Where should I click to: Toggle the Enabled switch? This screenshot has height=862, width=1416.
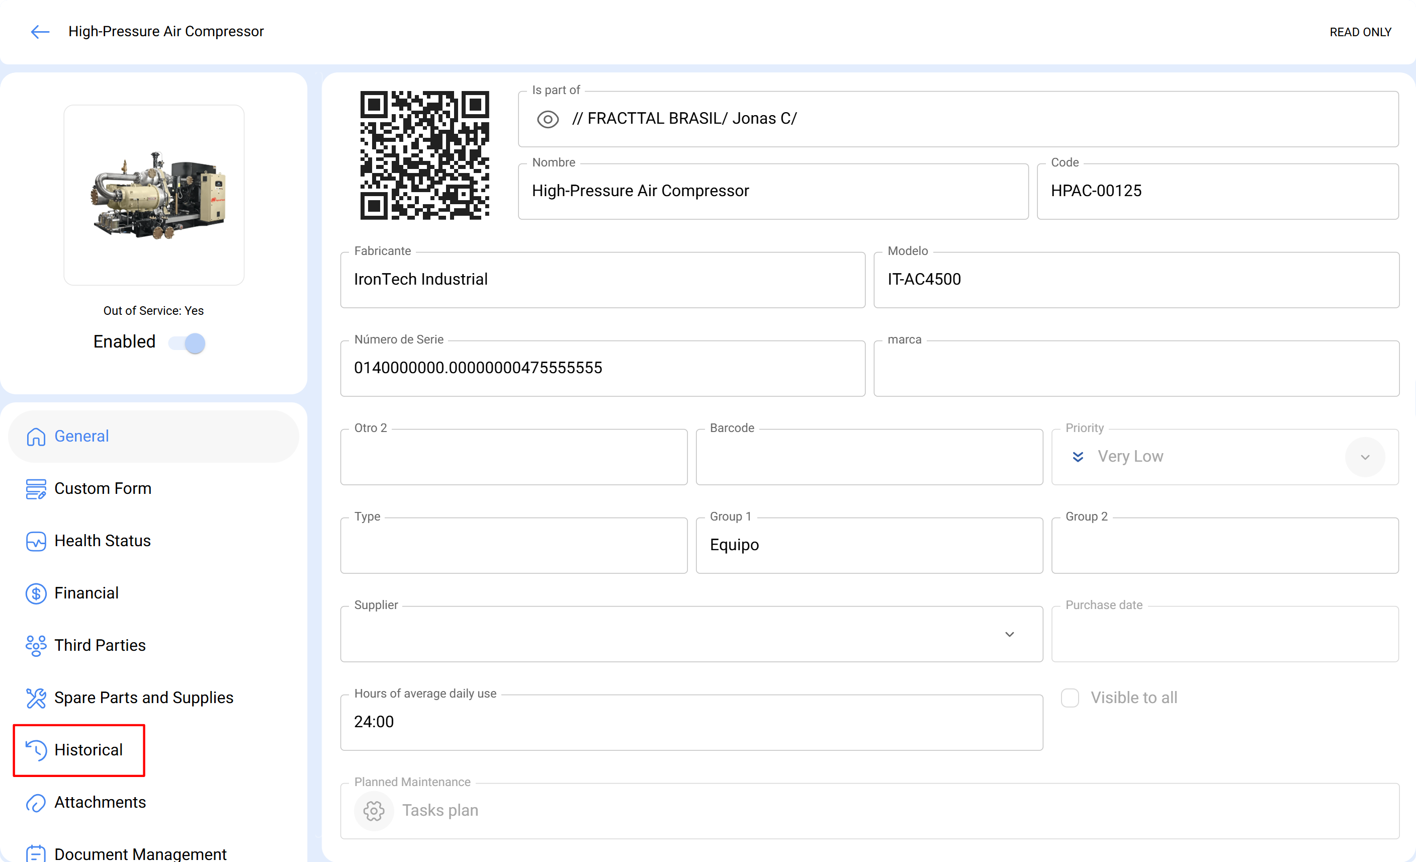(x=188, y=343)
